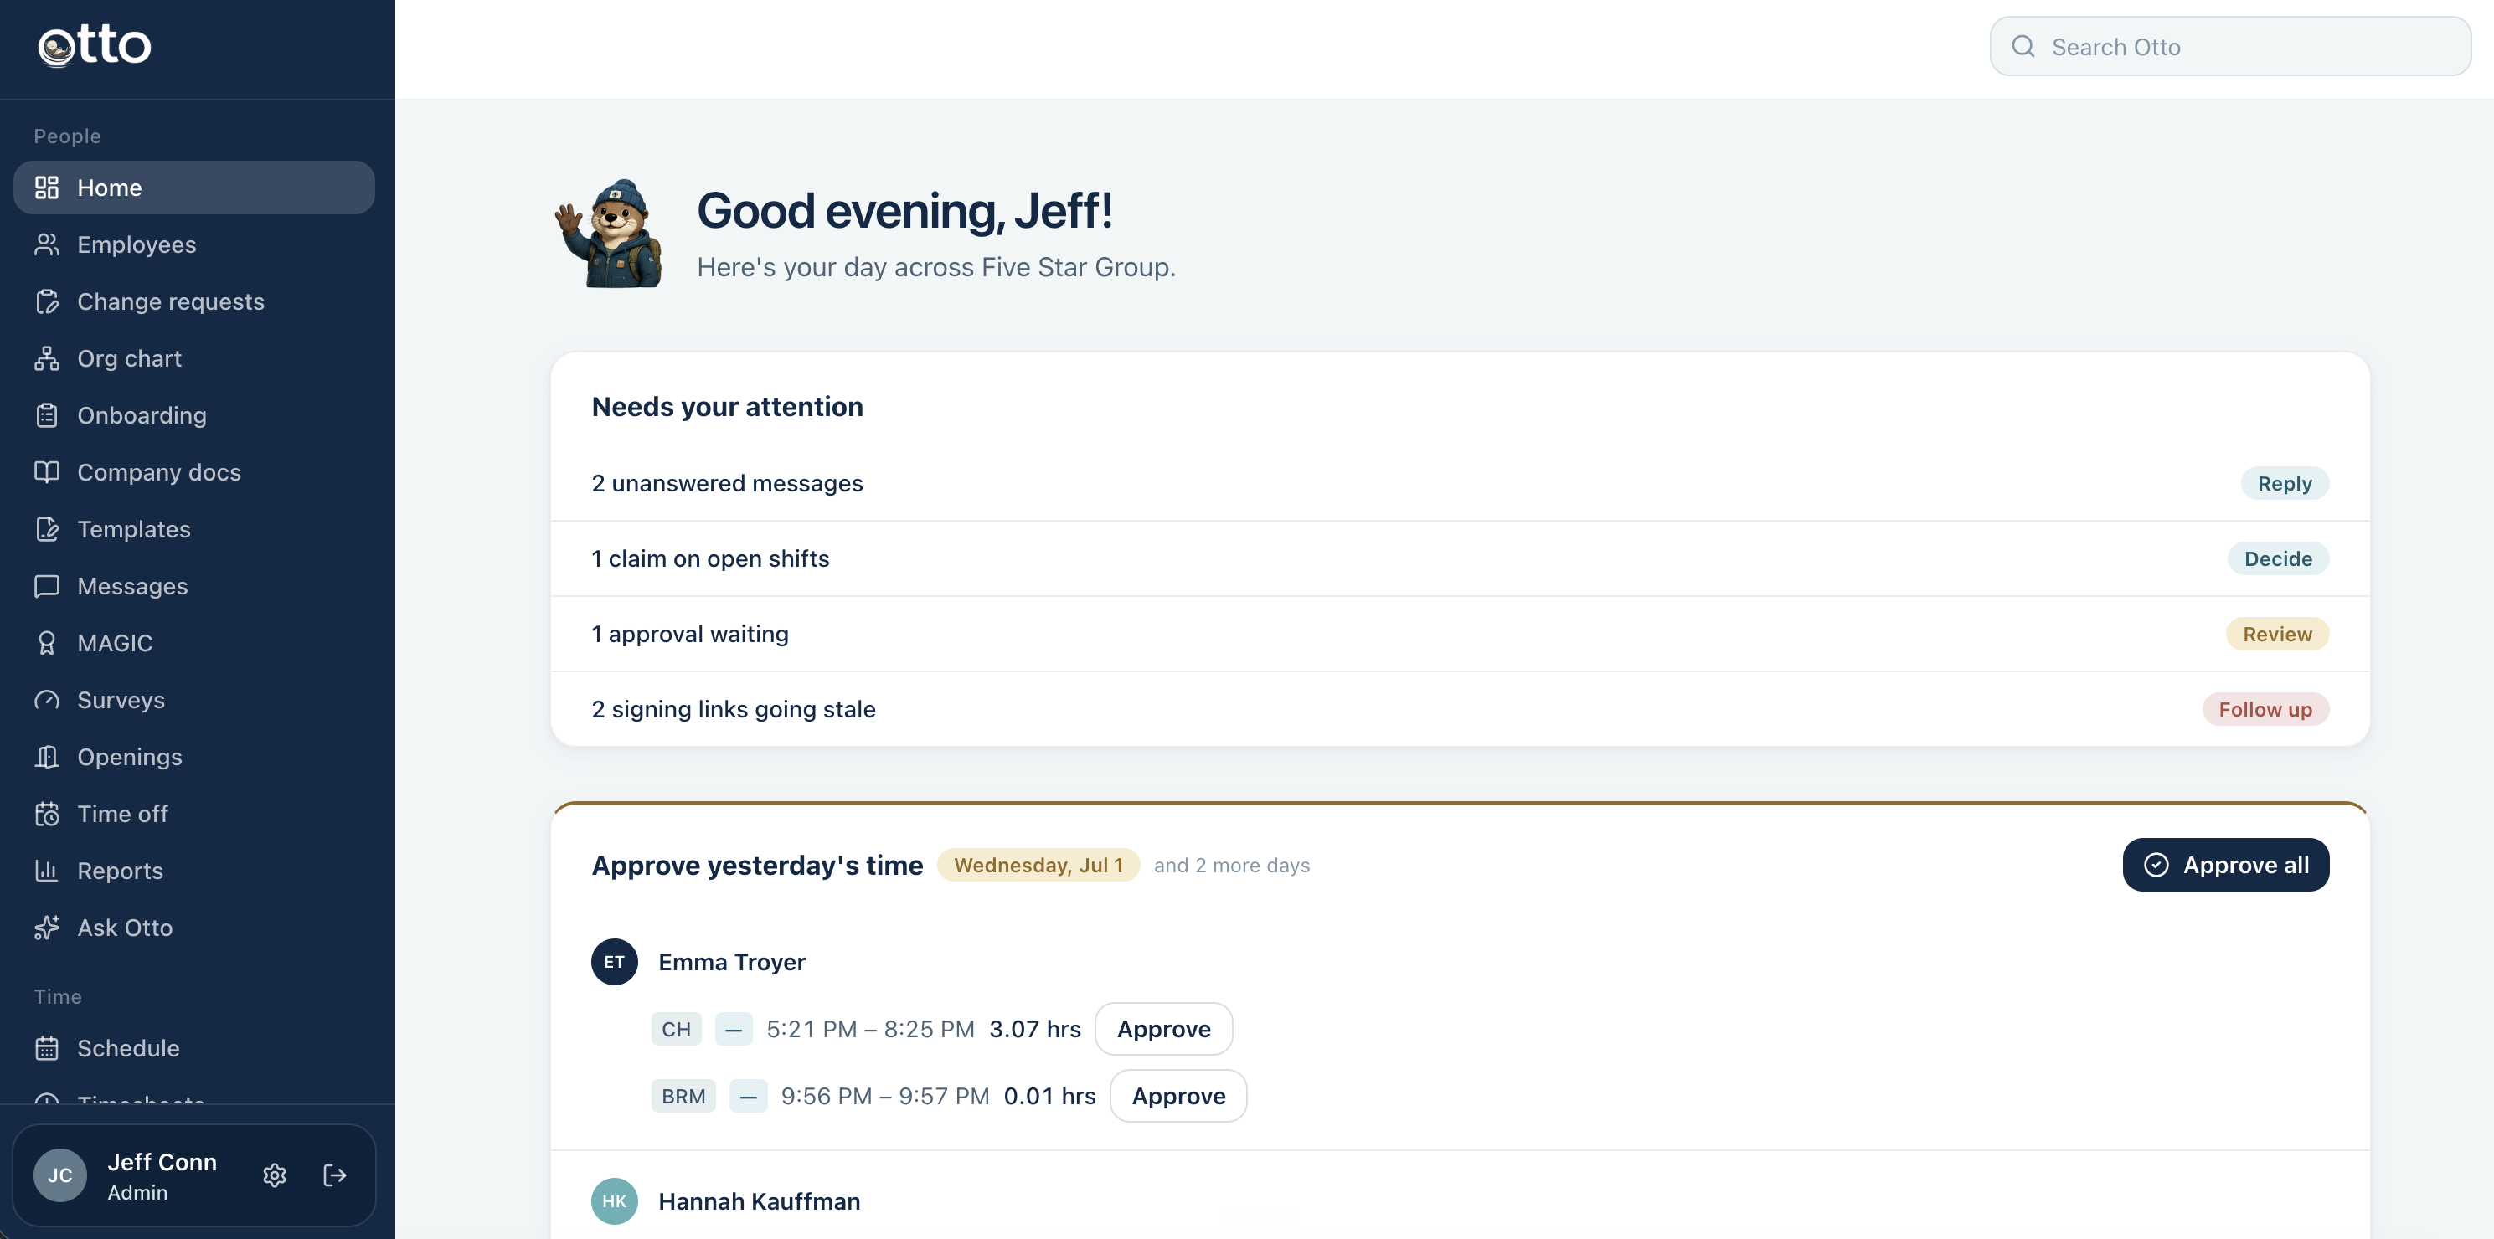The height and width of the screenshot is (1239, 2494).
Task: Open the Messages menu item
Action: click(x=193, y=587)
